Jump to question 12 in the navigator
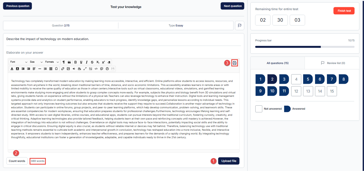Image resolution: width=364 pixels, height=171 pixels. 296,91
